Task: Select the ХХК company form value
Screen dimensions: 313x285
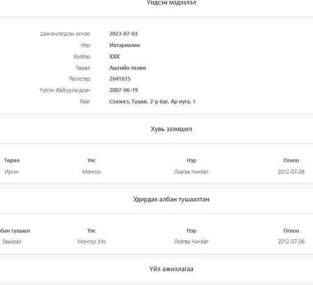Action: coord(115,56)
